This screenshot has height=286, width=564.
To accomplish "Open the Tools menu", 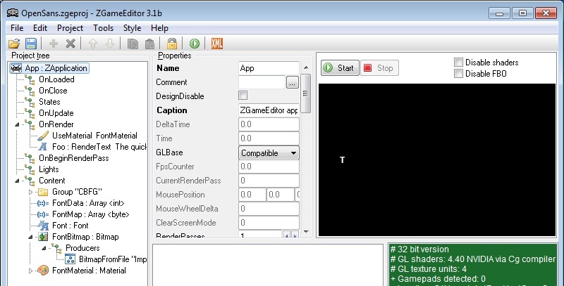I will click(x=103, y=28).
